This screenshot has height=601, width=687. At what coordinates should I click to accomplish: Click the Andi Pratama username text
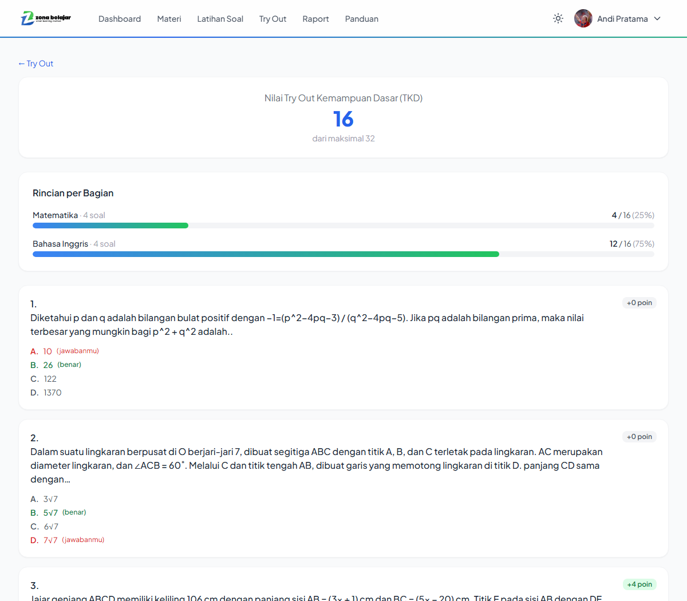coord(622,19)
